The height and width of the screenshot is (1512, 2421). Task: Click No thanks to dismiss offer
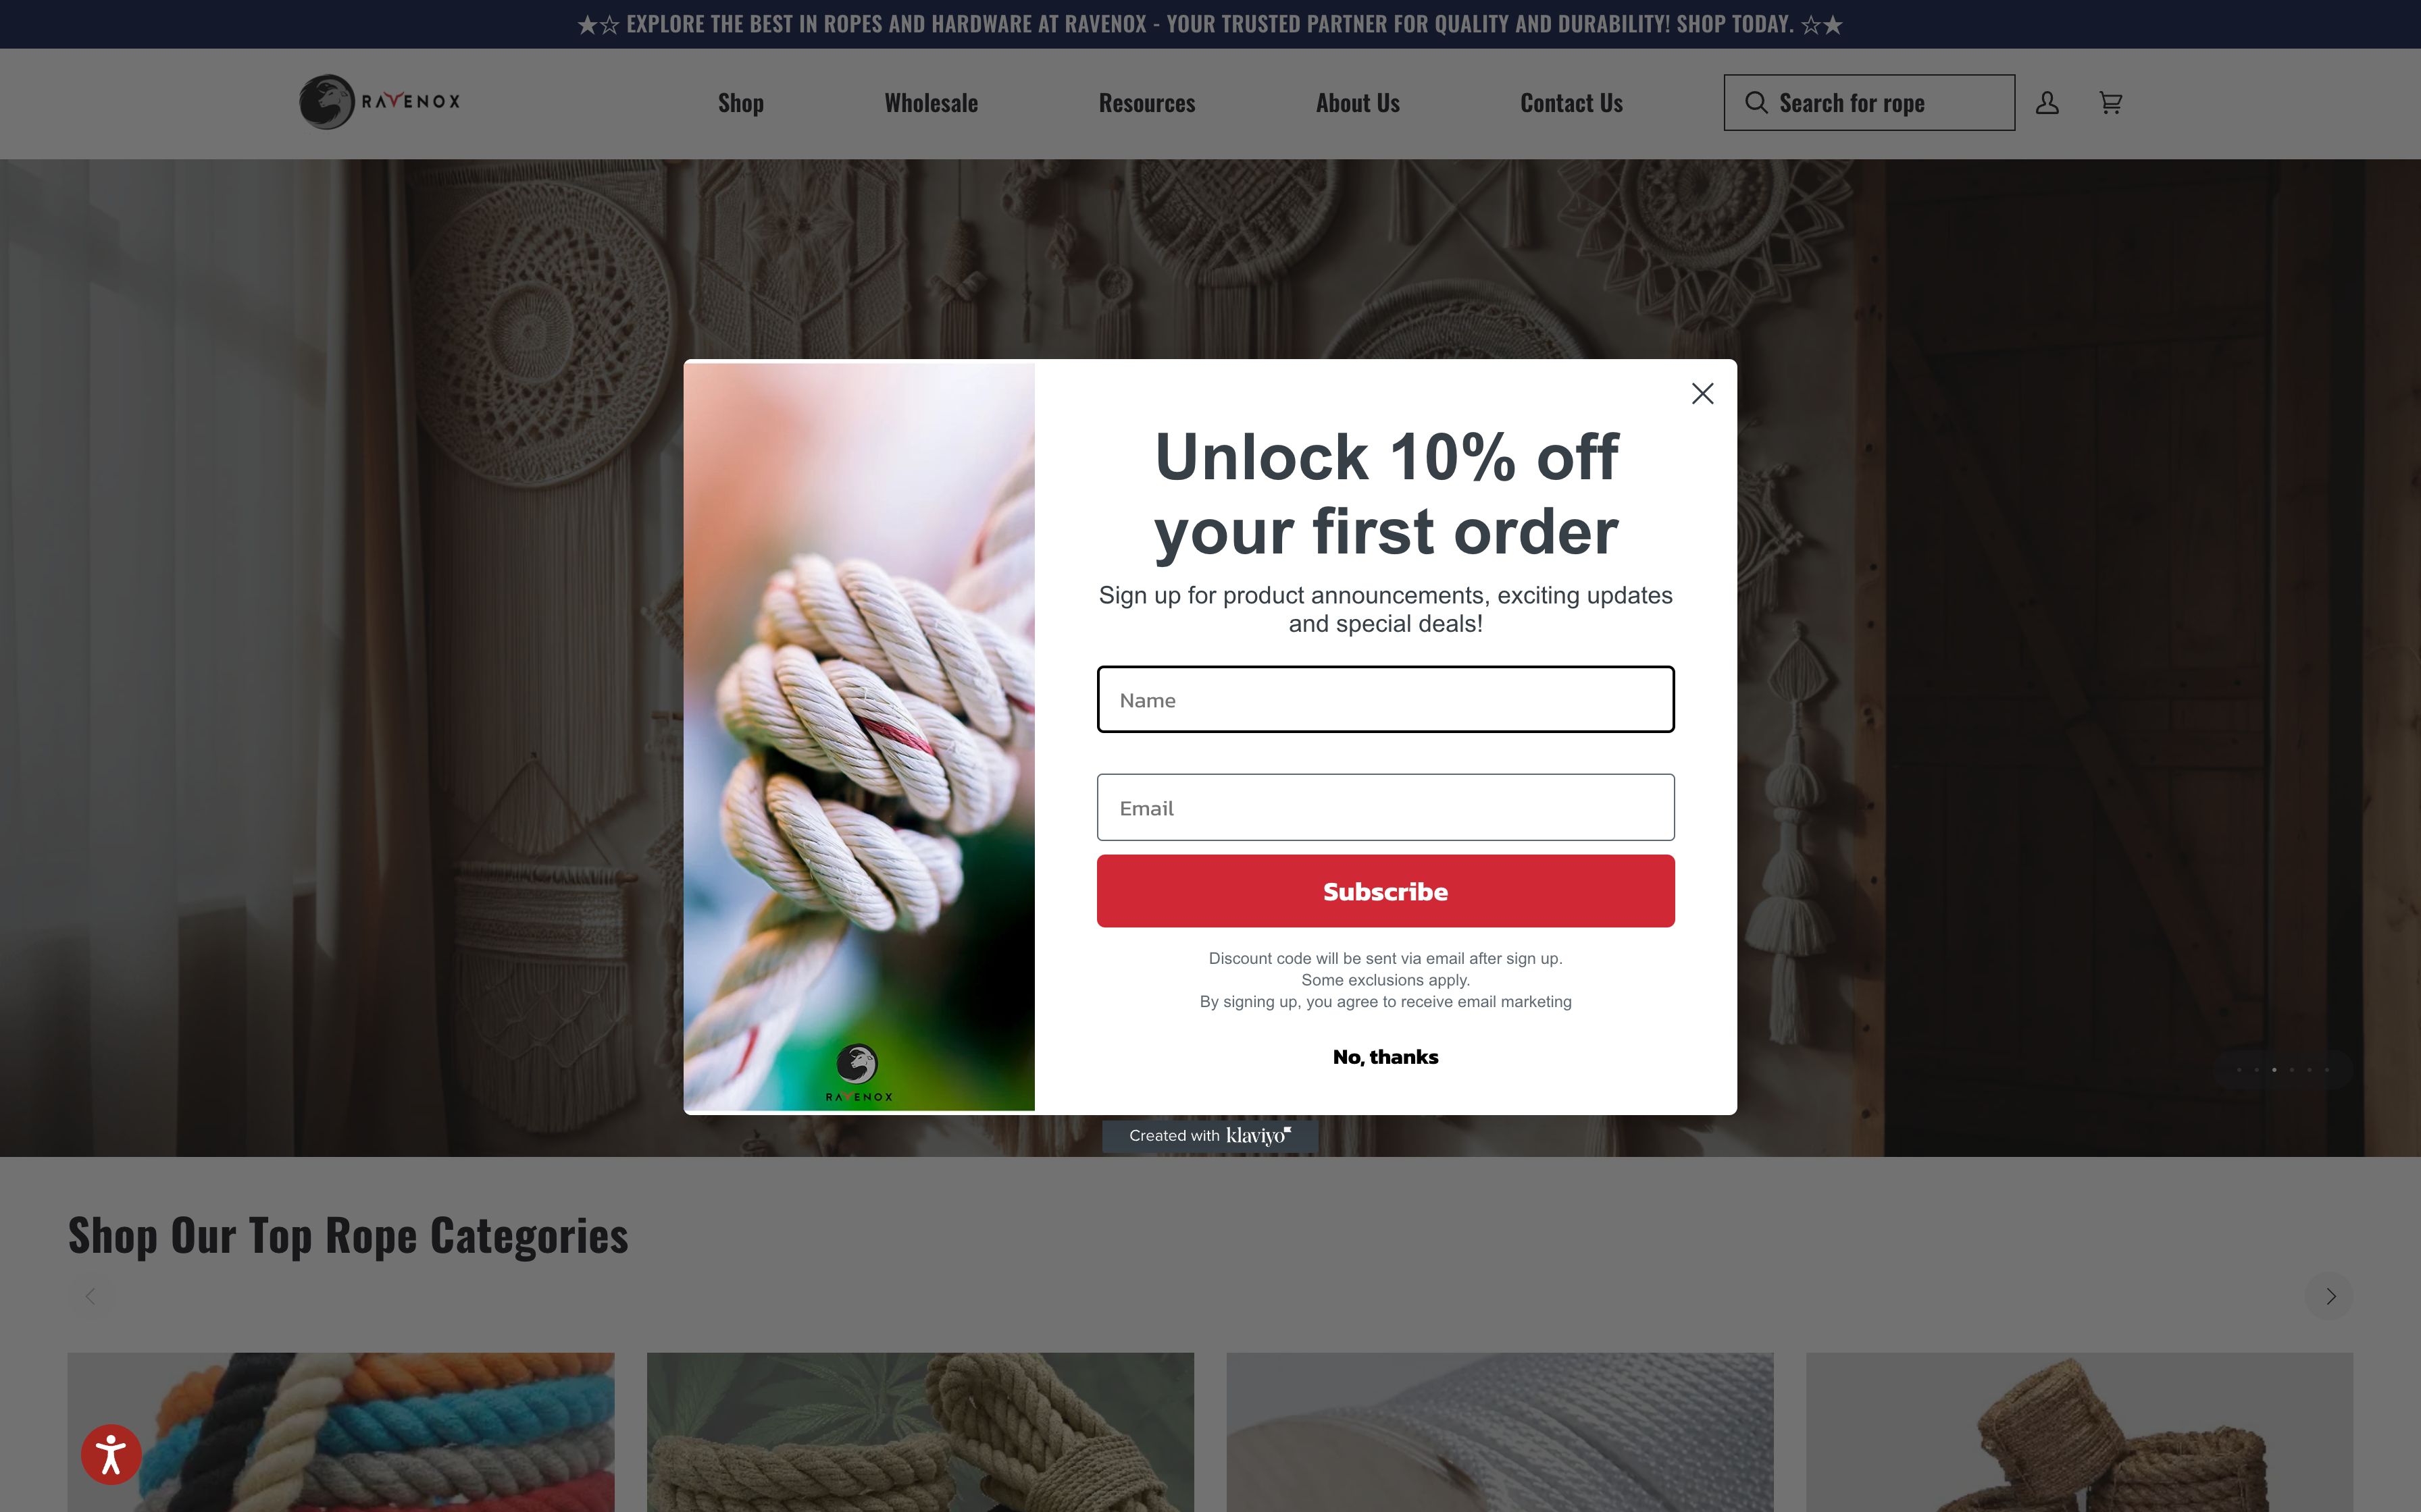pos(1385,1056)
